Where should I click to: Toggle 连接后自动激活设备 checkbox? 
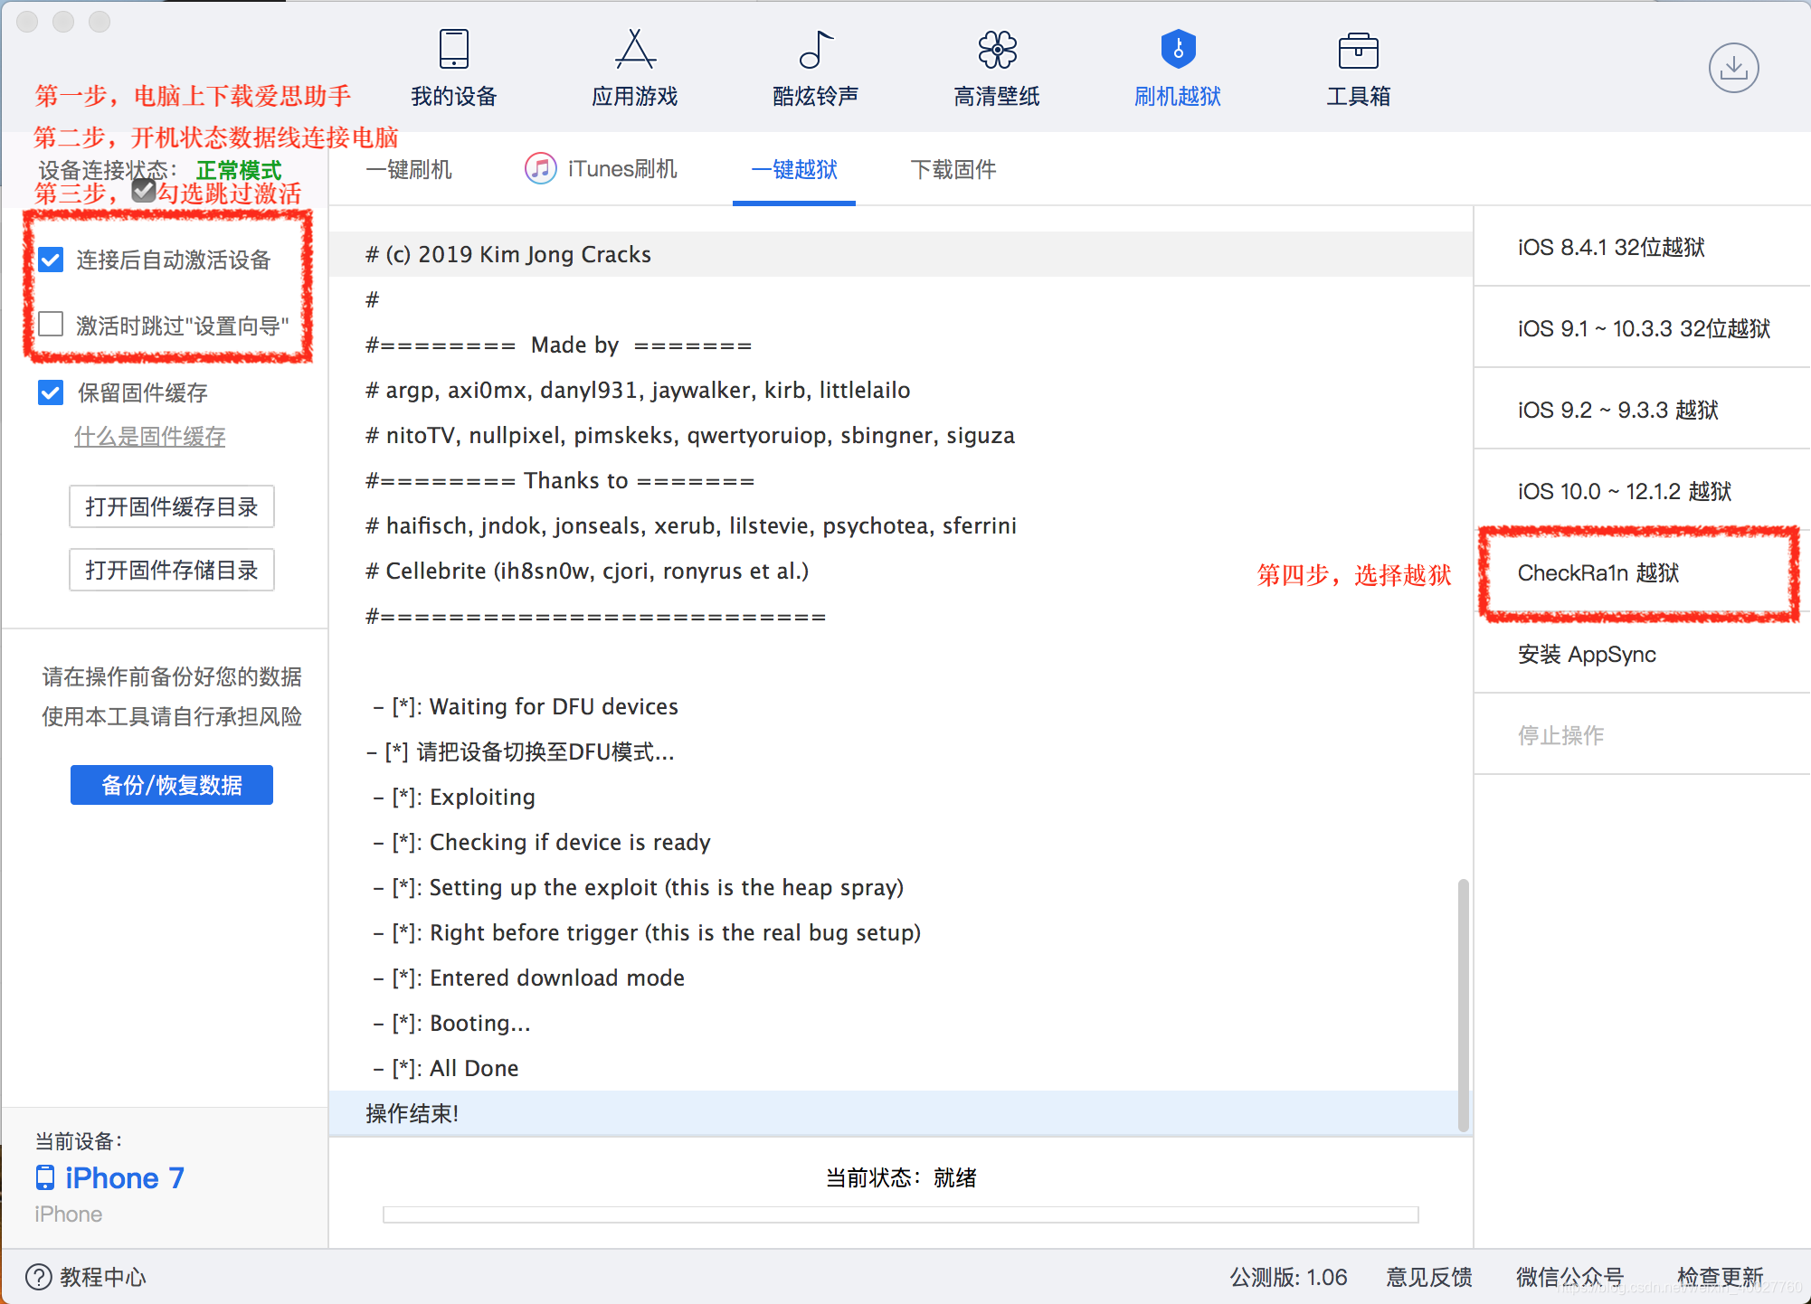pos(51,260)
